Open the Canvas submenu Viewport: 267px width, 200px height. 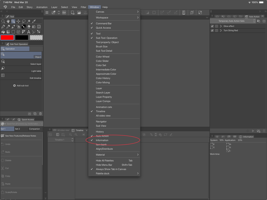pos(114,12)
